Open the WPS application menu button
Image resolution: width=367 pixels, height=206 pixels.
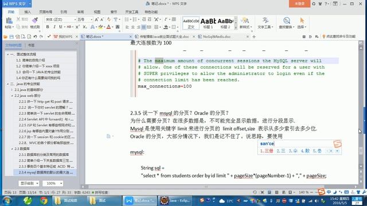tap(17, 4)
